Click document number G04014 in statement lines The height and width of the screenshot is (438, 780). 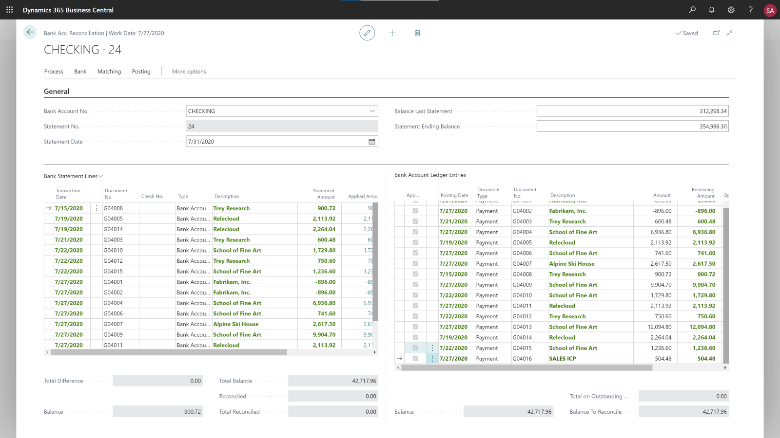113,229
